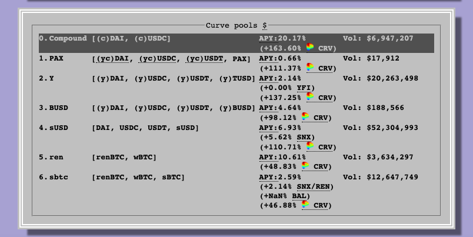Image resolution: width=473 pixels, height=237 pixels.
Task: Select the sUSD pool row
Action: pos(236,137)
